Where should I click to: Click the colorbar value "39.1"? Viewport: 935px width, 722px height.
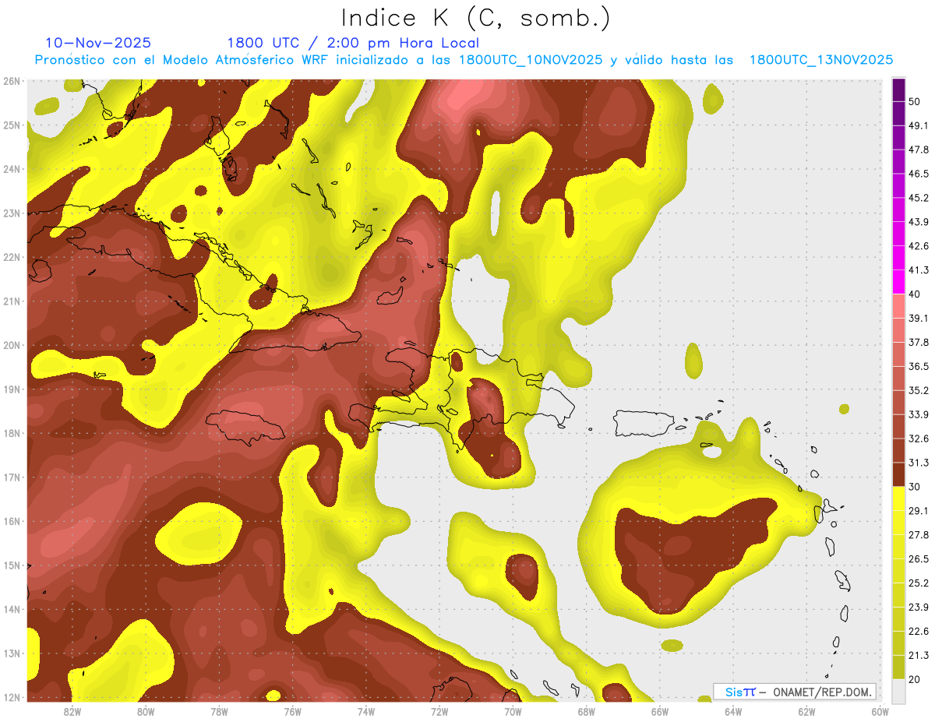click(919, 318)
